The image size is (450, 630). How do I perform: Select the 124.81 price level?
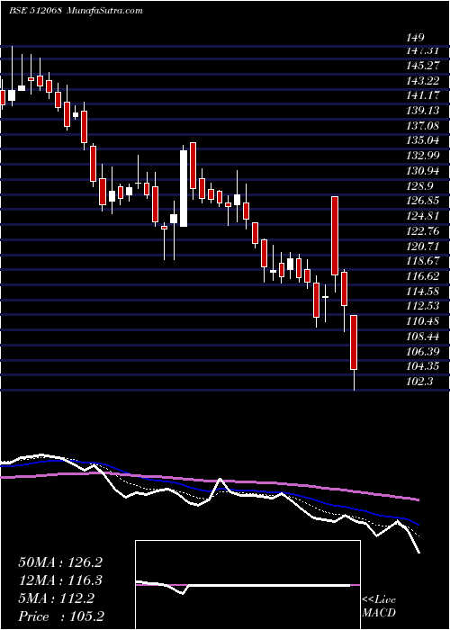coord(423,216)
